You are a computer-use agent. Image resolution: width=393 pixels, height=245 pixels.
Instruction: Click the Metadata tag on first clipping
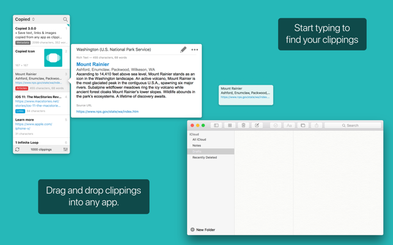(23, 43)
